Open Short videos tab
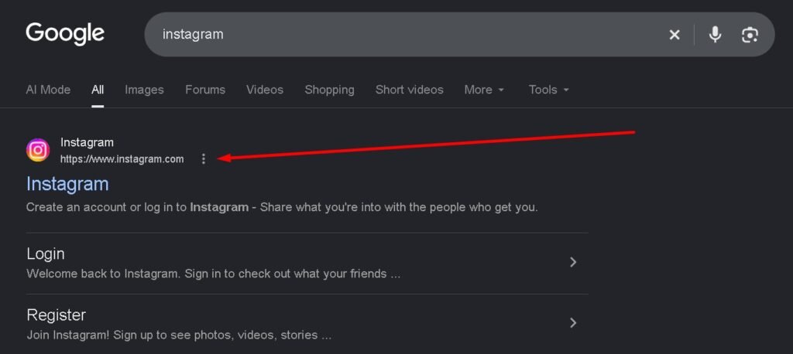This screenshot has width=793, height=354. (x=409, y=90)
